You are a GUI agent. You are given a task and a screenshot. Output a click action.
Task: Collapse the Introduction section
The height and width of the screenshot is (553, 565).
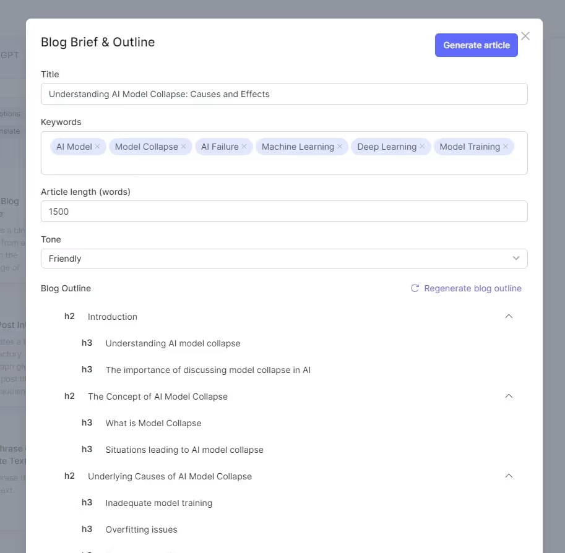tap(509, 316)
